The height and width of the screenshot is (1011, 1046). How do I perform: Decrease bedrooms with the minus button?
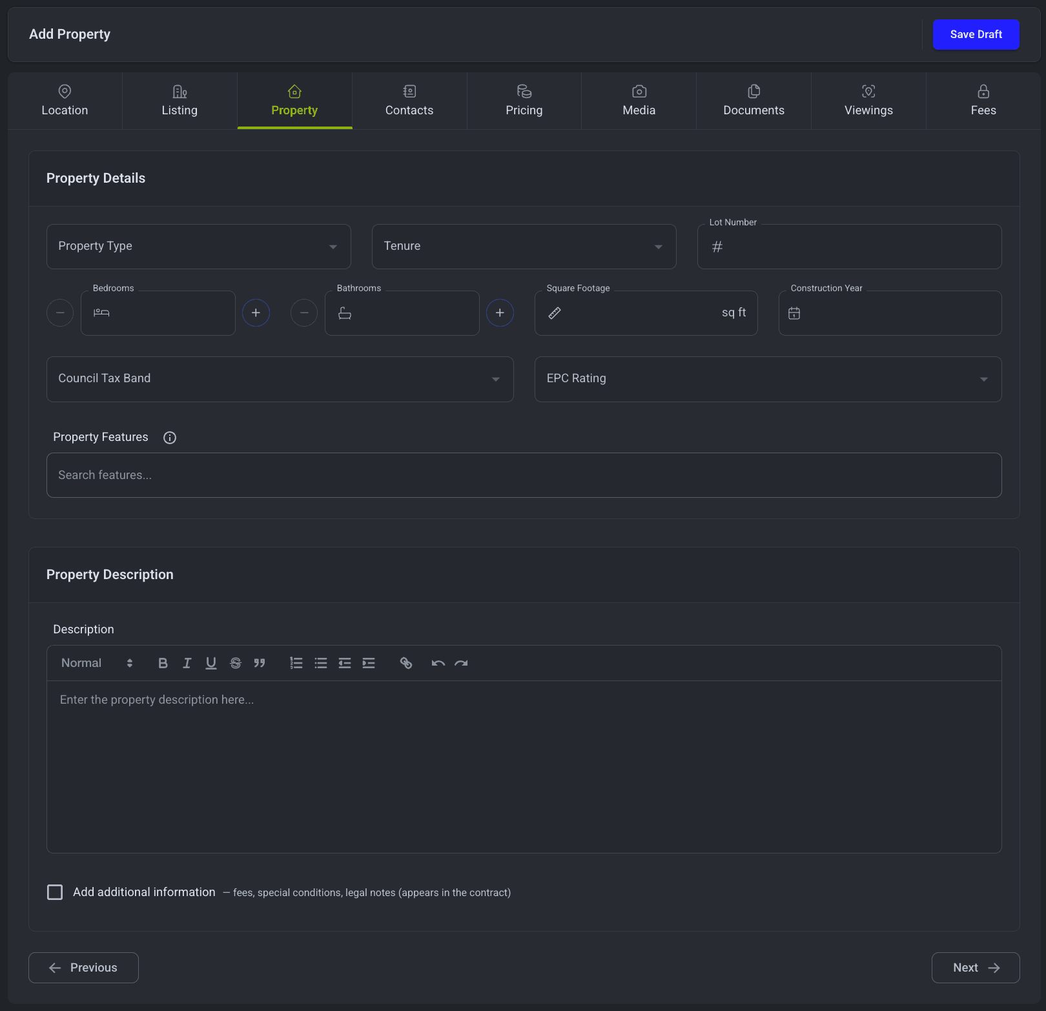60,312
